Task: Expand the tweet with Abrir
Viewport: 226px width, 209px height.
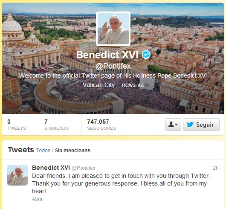Action: pos(38,199)
